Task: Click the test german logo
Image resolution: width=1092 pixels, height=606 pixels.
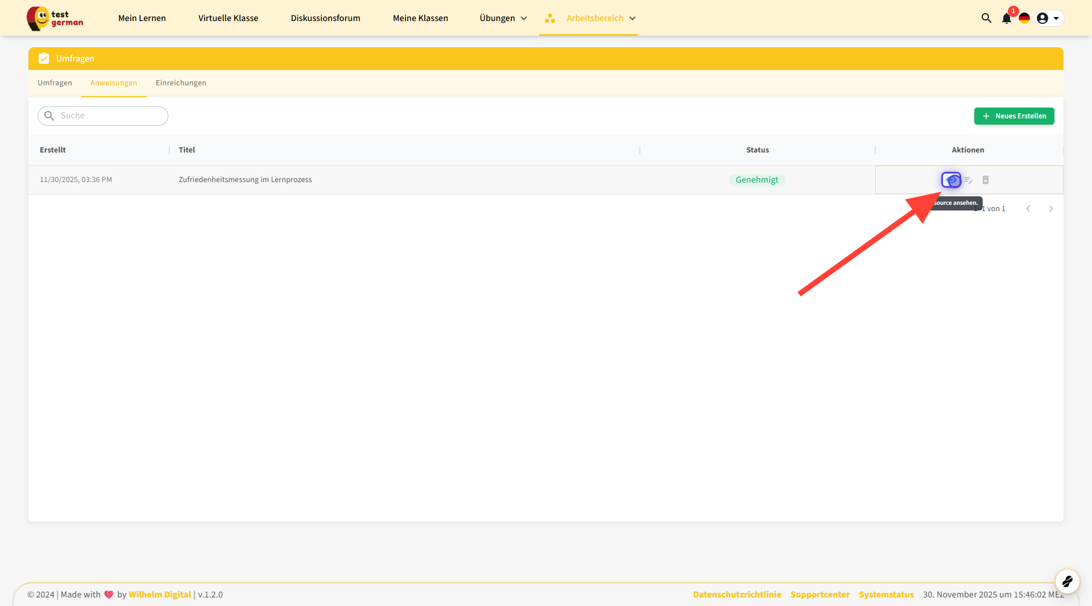Action: coord(55,18)
